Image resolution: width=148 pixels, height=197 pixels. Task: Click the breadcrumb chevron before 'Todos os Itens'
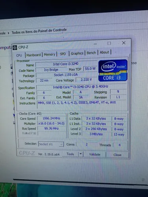tap(8, 33)
